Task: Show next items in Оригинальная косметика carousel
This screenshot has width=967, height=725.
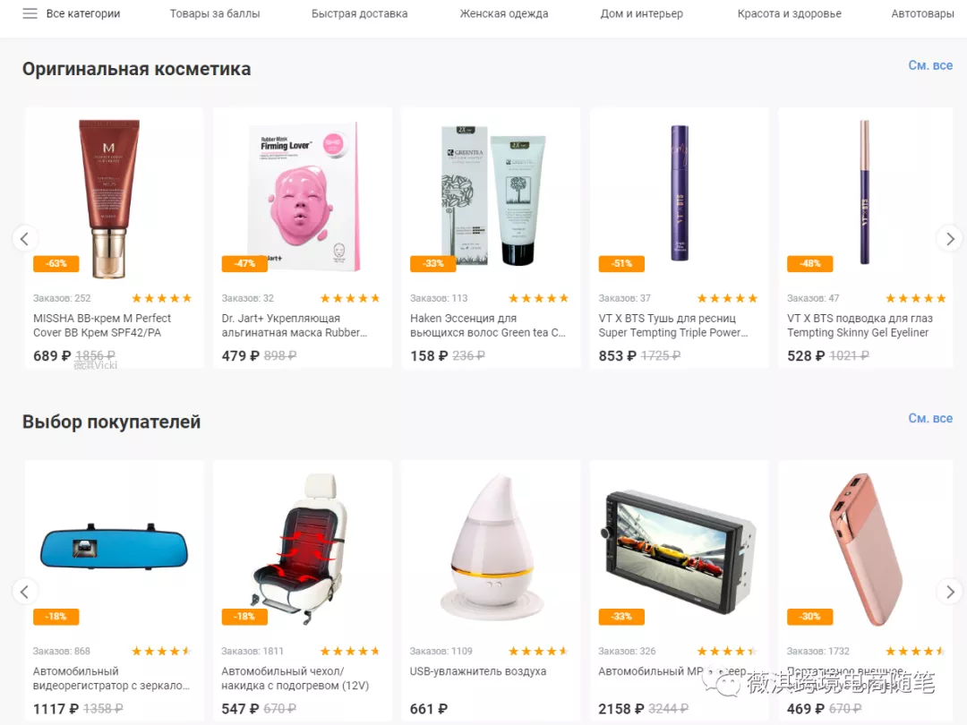Action: 950,239
